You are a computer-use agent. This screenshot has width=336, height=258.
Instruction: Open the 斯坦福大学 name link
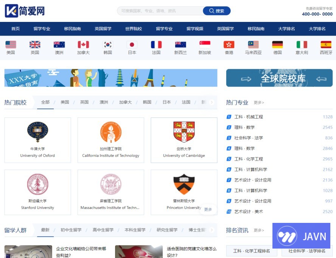(38, 201)
